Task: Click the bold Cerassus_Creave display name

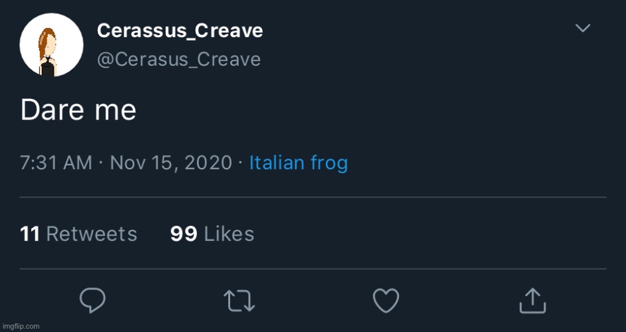Action: click(x=180, y=31)
